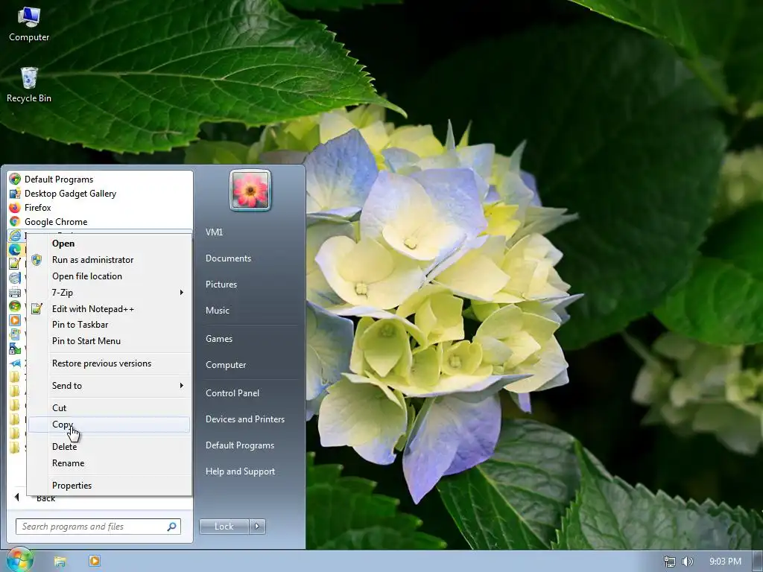Click the user account flower picture

tap(250, 190)
